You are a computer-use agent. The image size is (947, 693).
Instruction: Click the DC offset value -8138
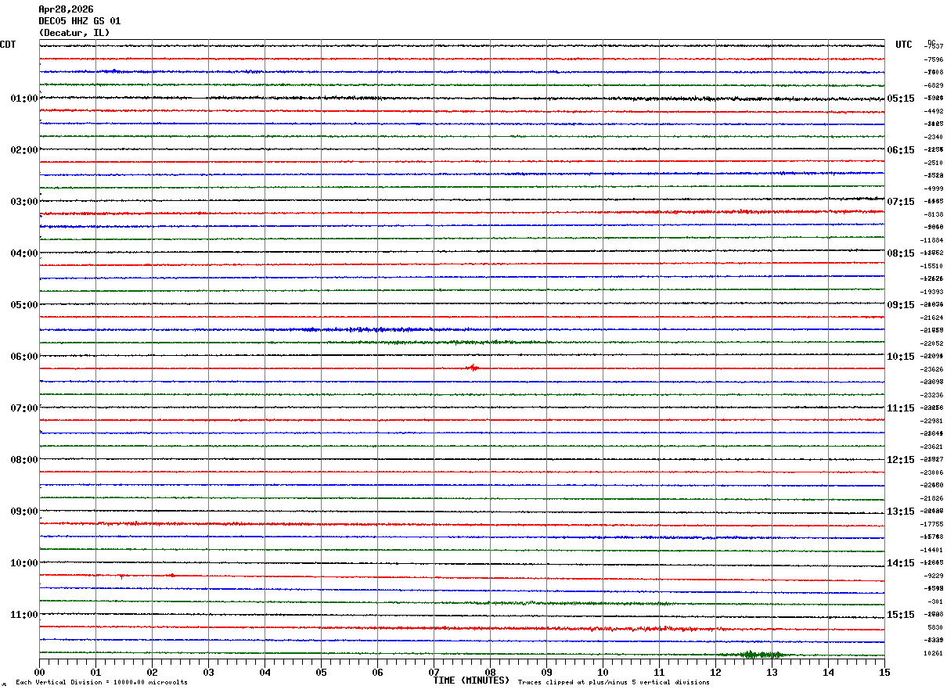[x=934, y=214]
